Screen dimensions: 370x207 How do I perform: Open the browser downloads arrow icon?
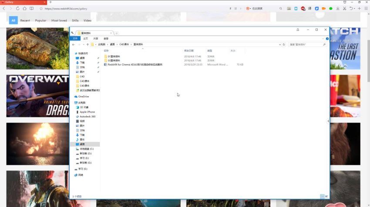338,9
